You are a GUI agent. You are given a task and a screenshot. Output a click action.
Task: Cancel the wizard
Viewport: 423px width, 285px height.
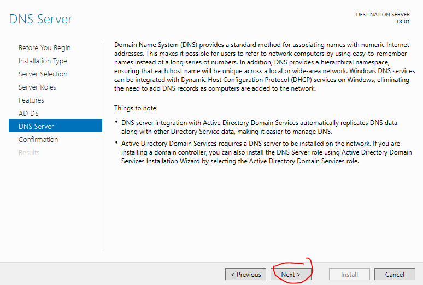point(395,274)
